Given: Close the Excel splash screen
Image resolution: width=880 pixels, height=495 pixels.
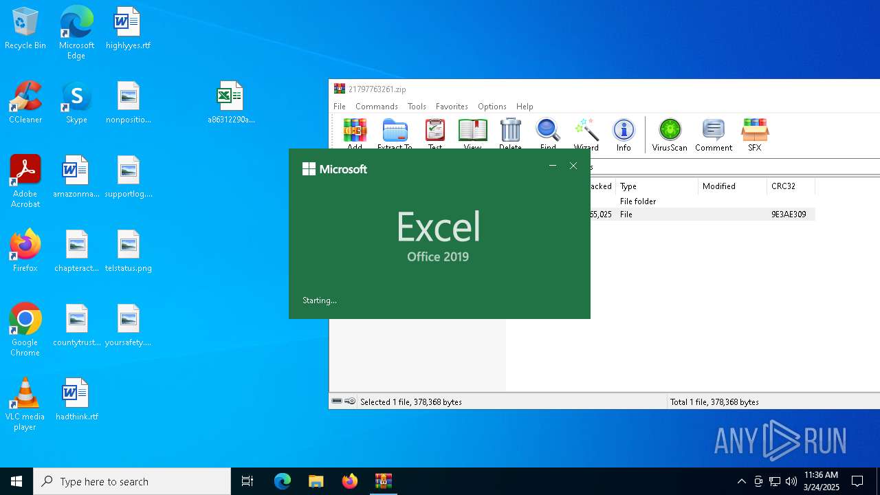Looking at the screenshot, I should click(x=573, y=166).
